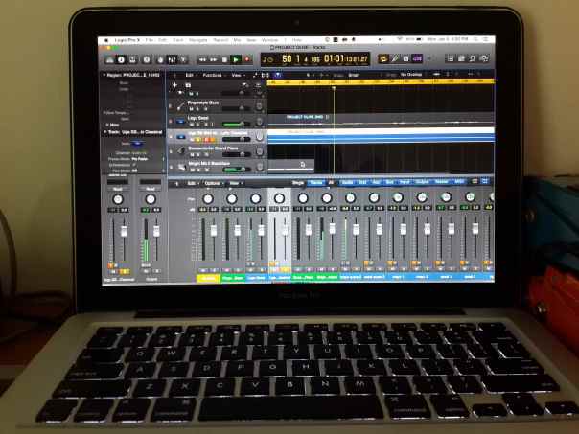Open the tracks area Functions dropdown

212,74
